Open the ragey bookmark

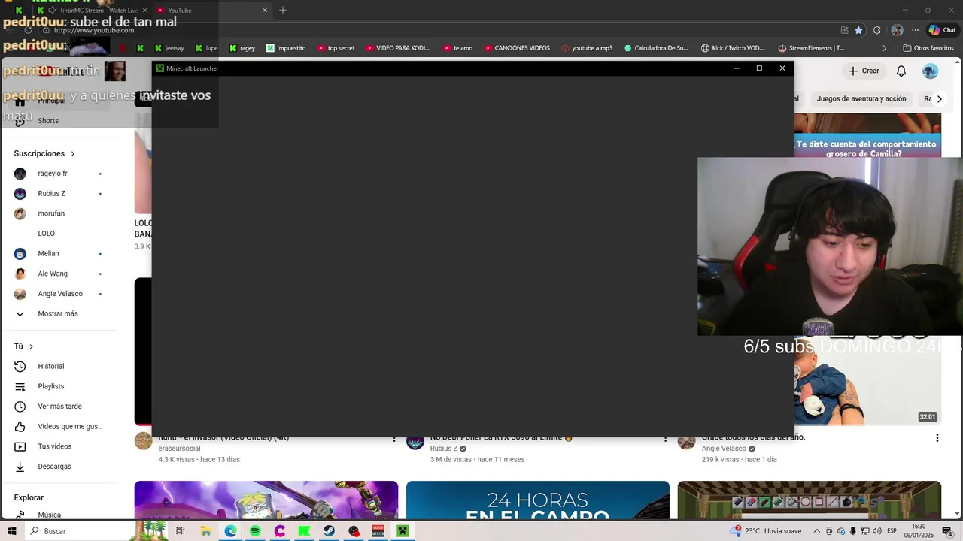pyautogui.click(x=242, y=48)
